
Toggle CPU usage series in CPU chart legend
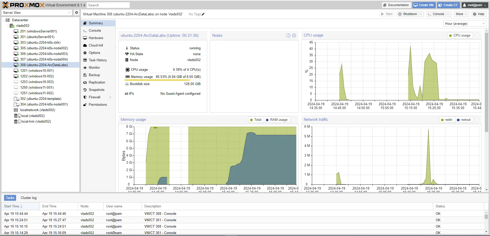click(x=460, y=36)
